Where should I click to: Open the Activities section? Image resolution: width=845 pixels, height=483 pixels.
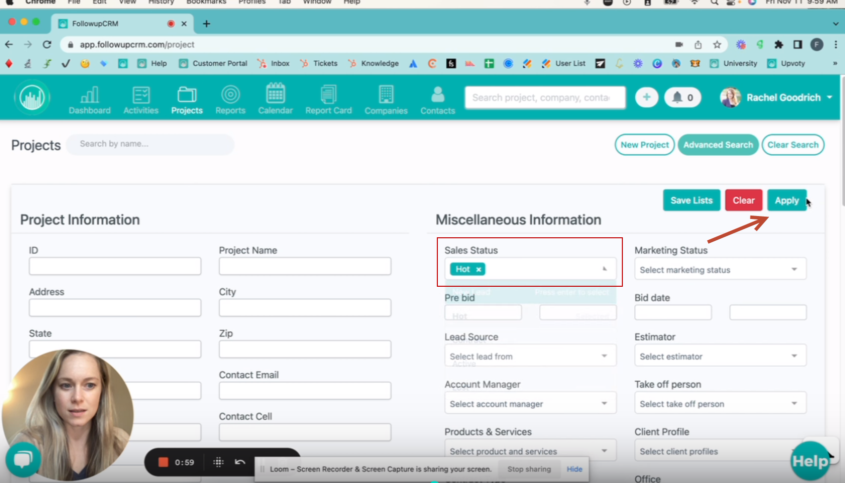point(141,99)
